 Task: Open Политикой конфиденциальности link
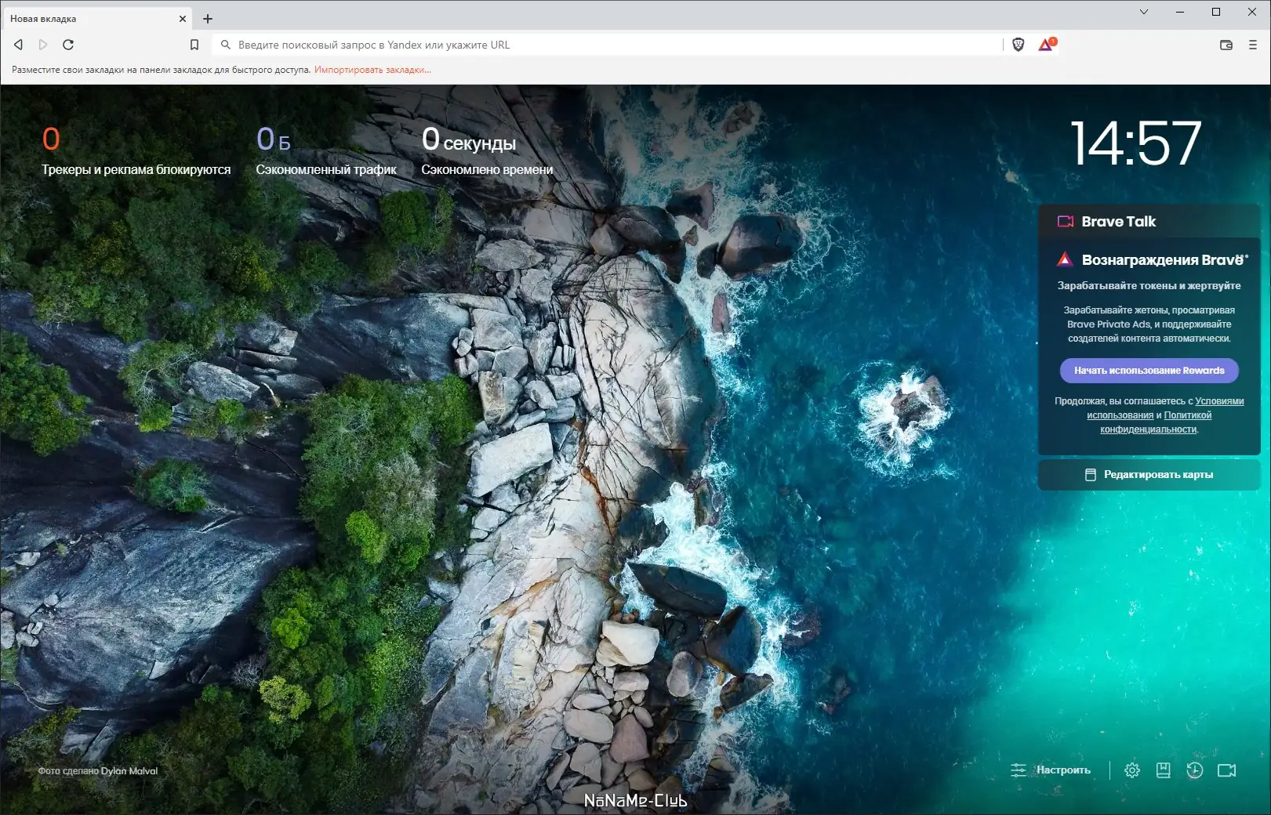(x=1156, y=422)
